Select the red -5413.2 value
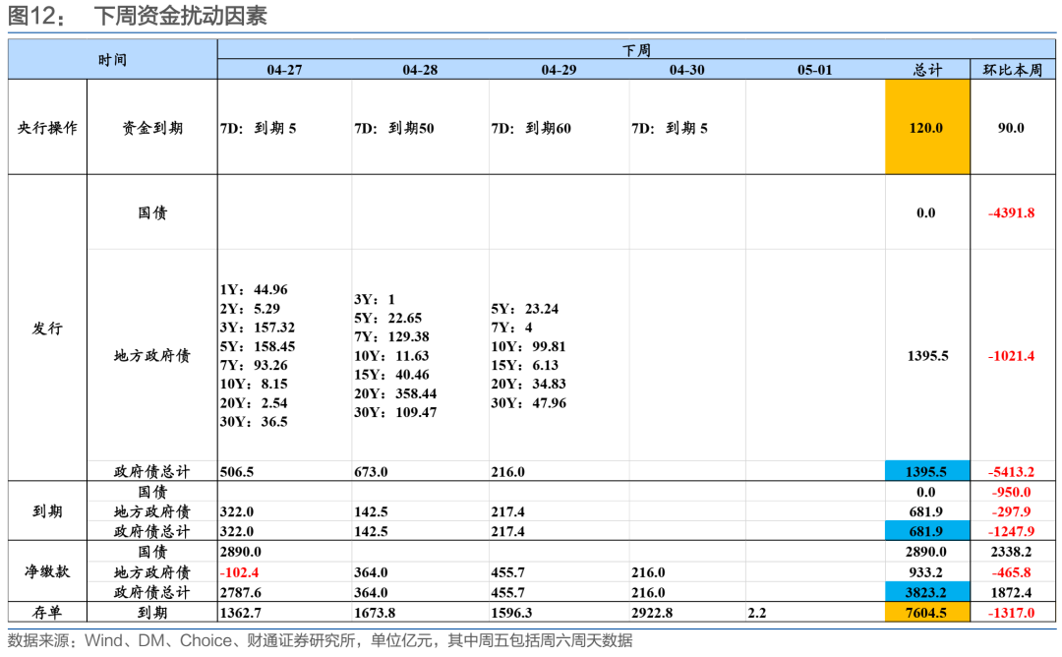1062x657 pixels. click(x=1012, y=471)
